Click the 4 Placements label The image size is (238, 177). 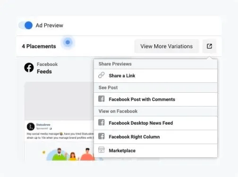click(39, 46)
